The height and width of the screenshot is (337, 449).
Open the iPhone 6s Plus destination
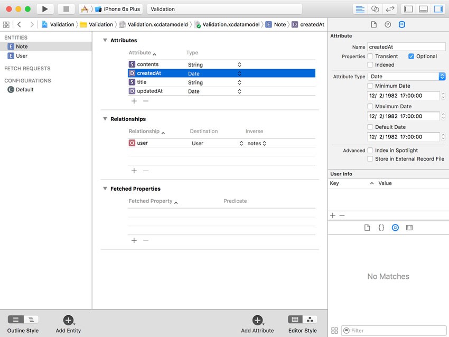tap(118, 9)
